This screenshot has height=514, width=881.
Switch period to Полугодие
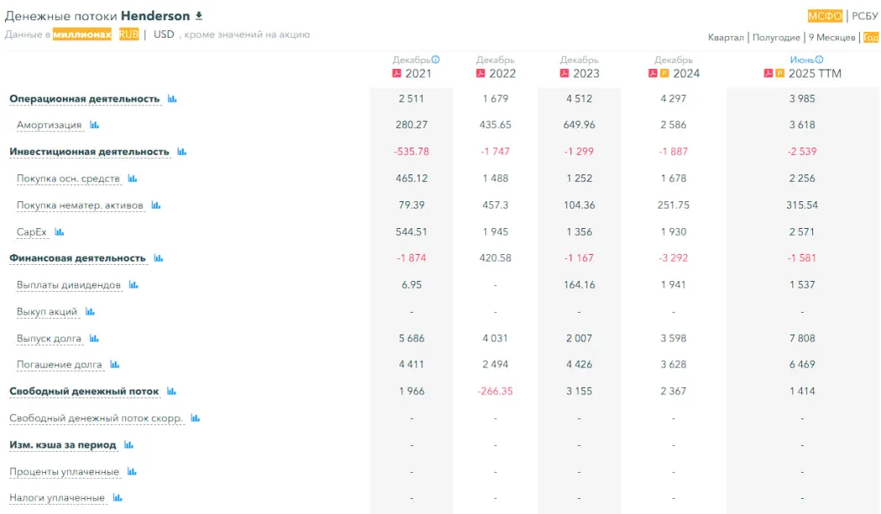pos(776,38)
